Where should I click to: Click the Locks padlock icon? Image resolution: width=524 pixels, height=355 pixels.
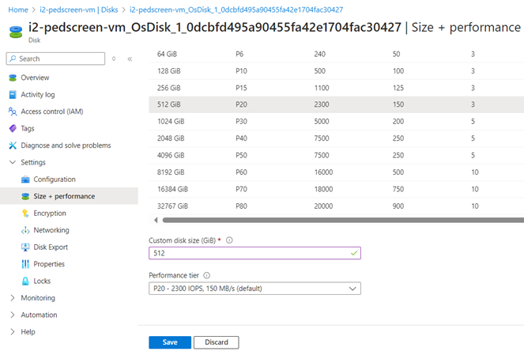[x=25, y=281]
